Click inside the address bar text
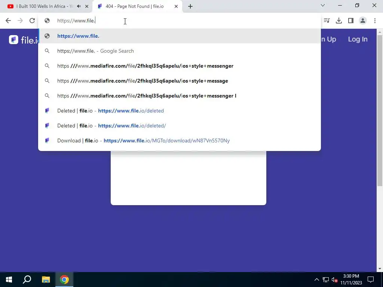 tap(76, 21)
